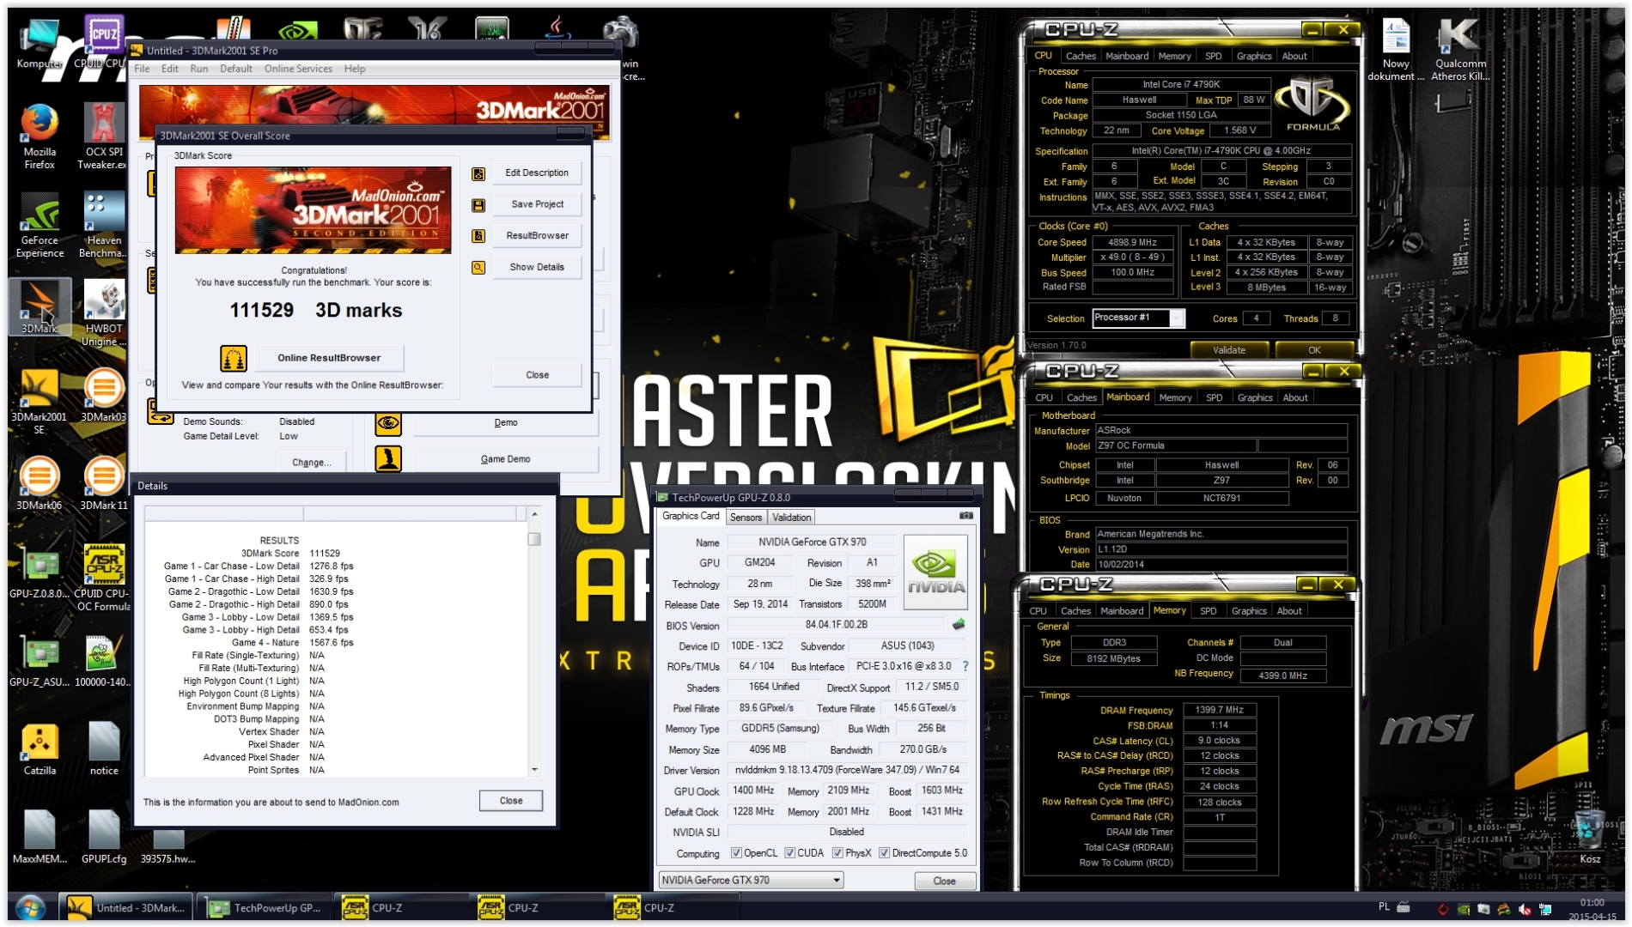Launch Catzilla desktop icon
1632x927 pixels.
40,749
